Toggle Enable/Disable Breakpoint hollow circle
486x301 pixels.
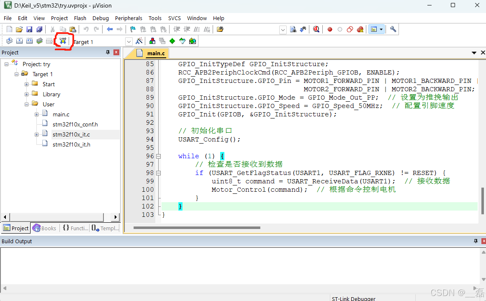[x=340, y=29]
